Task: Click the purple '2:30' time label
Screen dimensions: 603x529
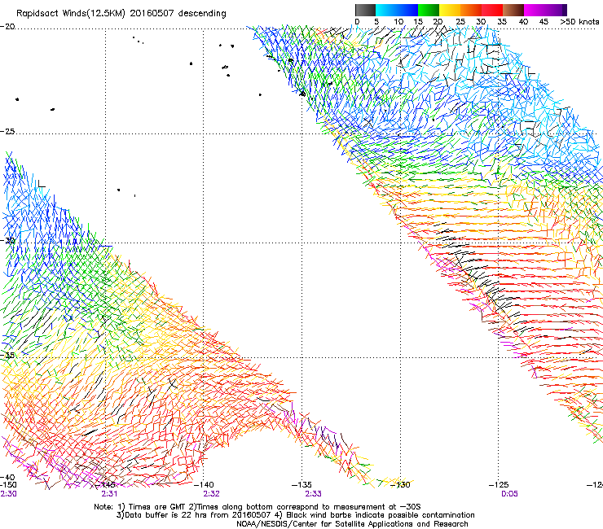Action: 8,494
